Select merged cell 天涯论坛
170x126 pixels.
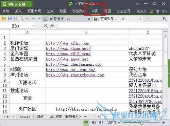pyautogui.click(x=28, y=83)
